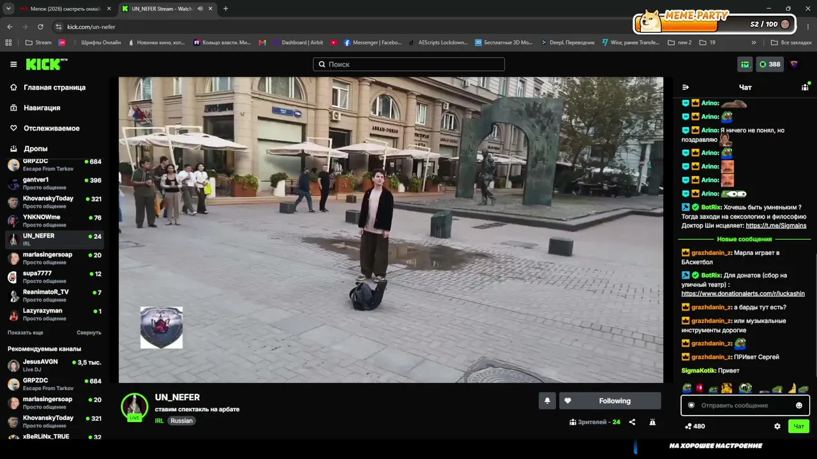Viewport: 817px width, 459px height.
Task: Open chat settings gear
Action: [x=777, y=426]
